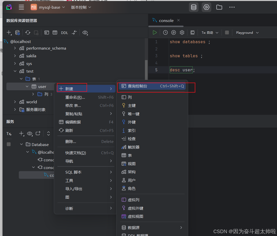Expand the 服务器对象 node

(15, 109)
